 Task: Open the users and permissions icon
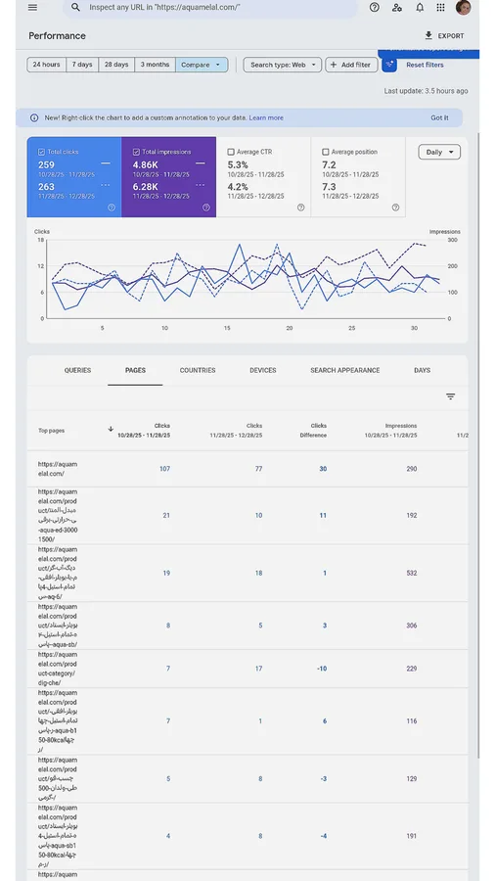(397, 7)
